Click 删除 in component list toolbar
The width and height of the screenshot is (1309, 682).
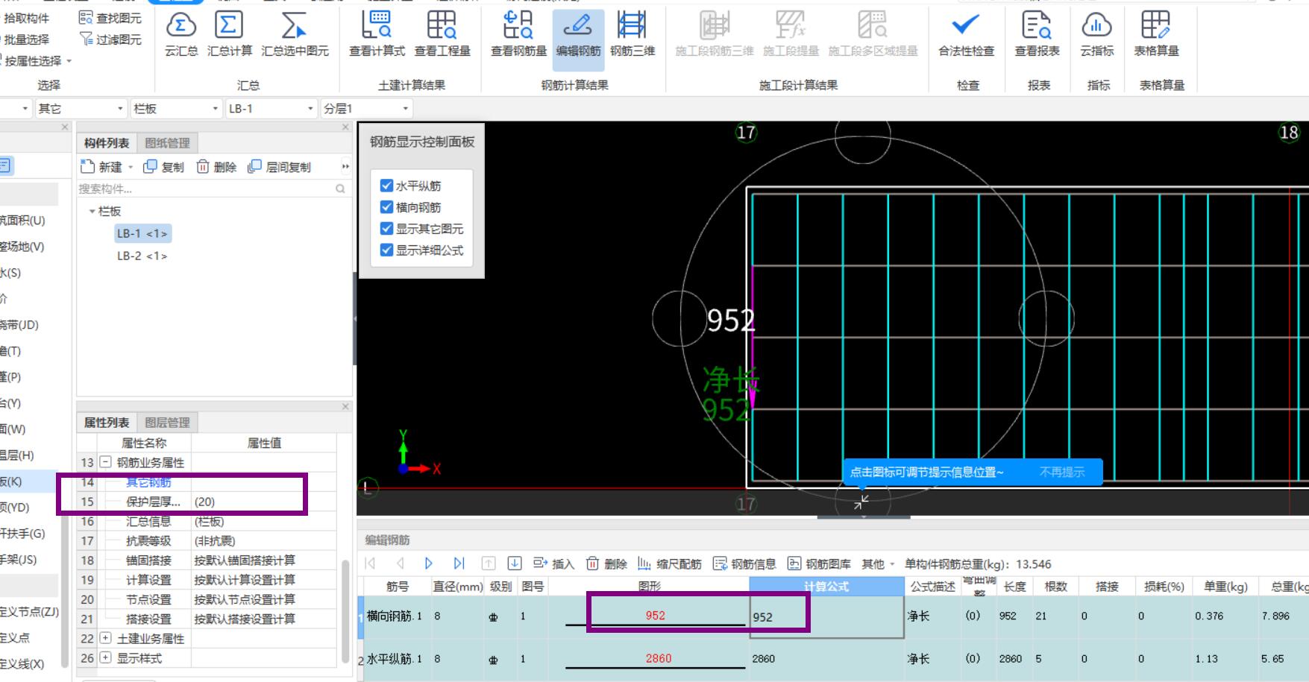[x=216, y=167]
